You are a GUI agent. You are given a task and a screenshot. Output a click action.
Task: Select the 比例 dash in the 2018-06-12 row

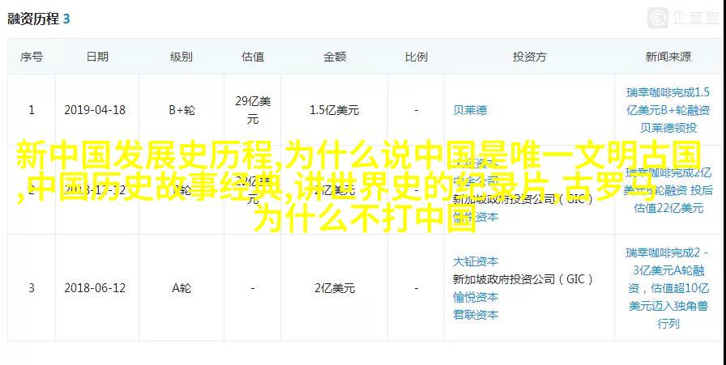416,288
